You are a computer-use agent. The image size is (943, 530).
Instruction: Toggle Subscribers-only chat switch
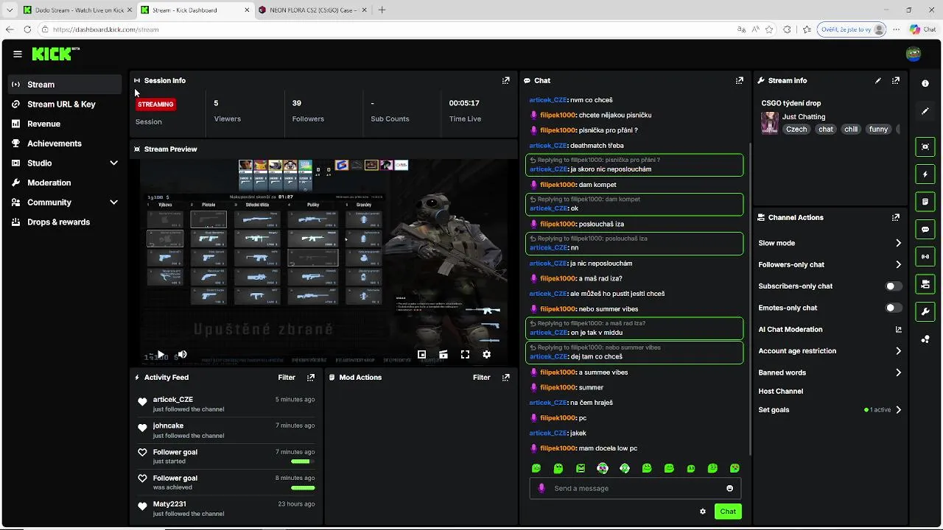[x=893, y=286]
